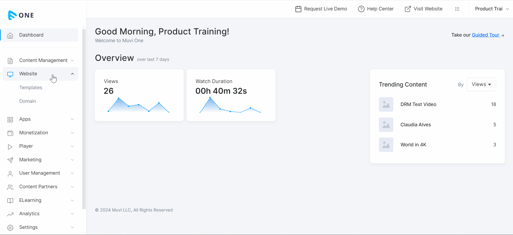Select the Analytics menu label

click(x=29, y=214)
